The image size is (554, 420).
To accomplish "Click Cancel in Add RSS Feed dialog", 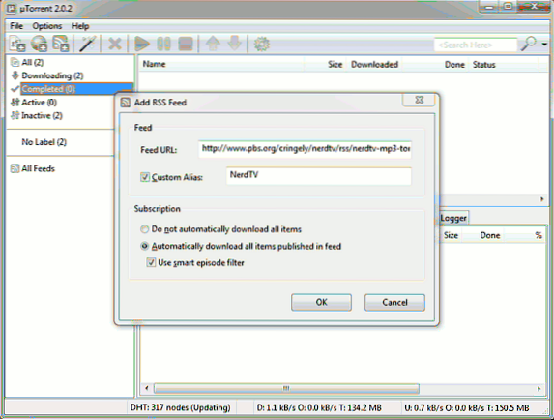I will 394,302.
